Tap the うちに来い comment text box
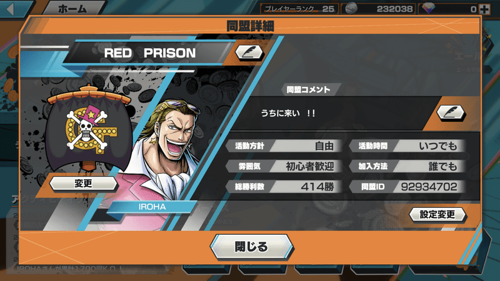The height and width of the screenshot is (281, 500). pos(332,113)
